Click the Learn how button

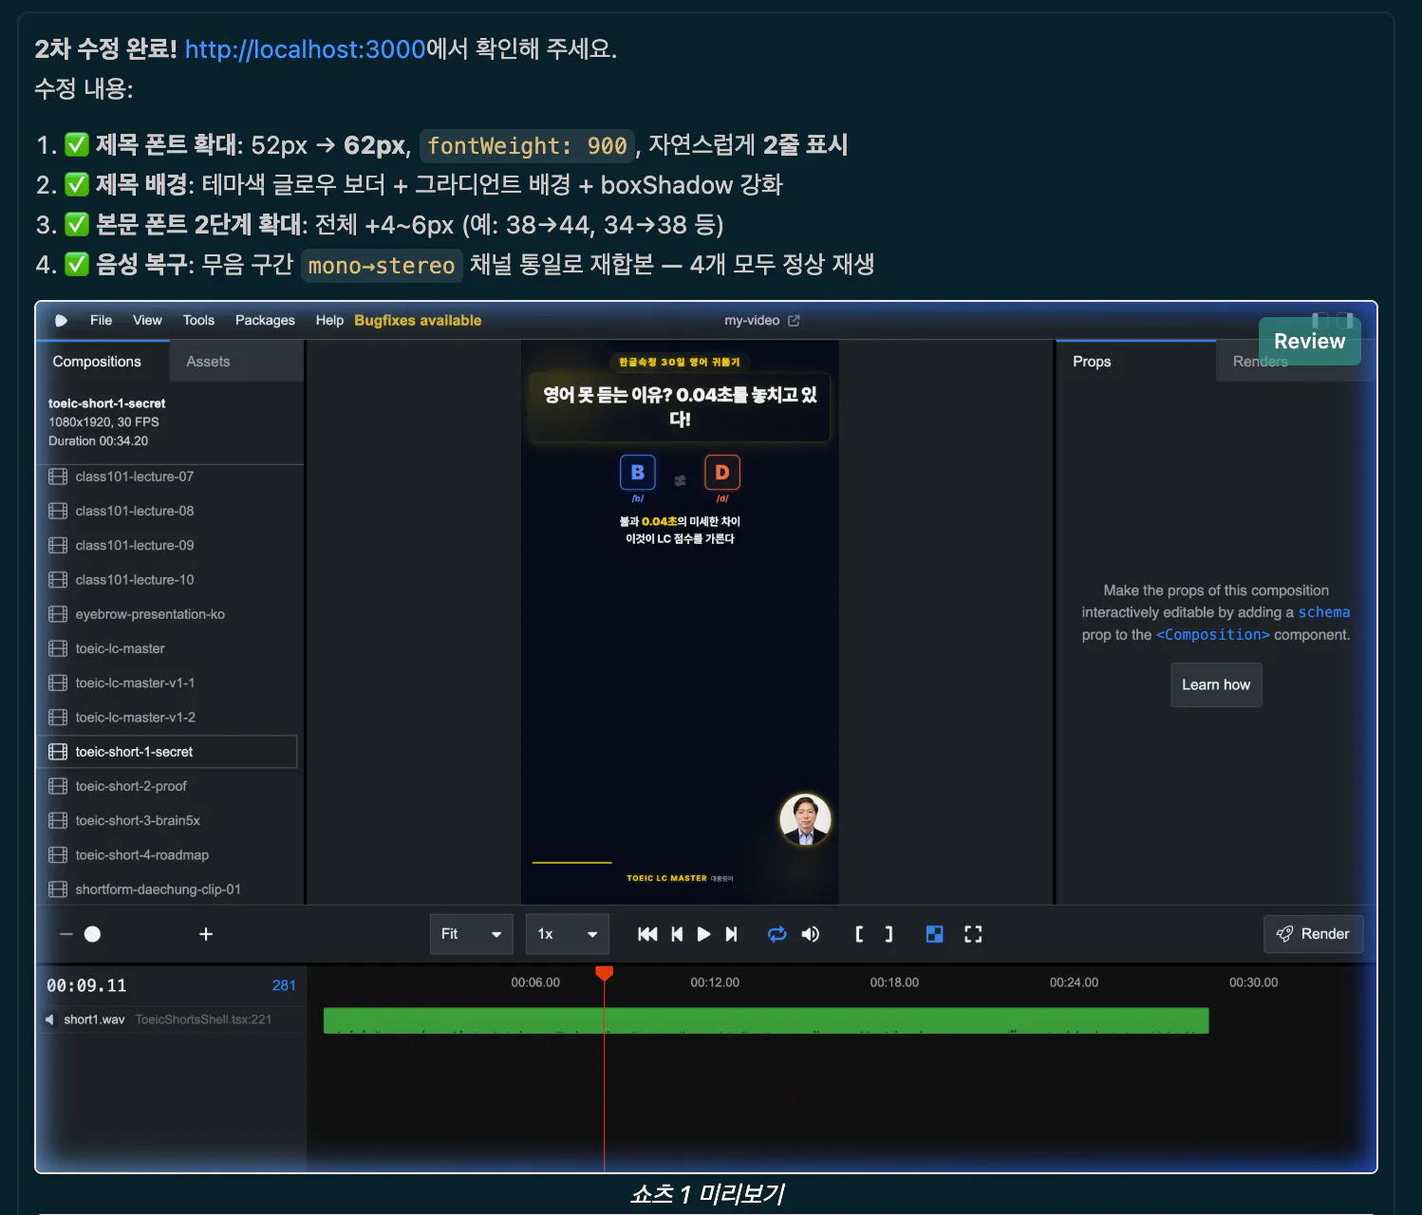coord(1216,684)
